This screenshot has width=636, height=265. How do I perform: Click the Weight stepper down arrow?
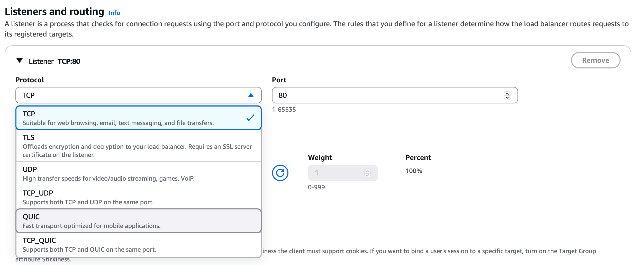click(367, 175)
